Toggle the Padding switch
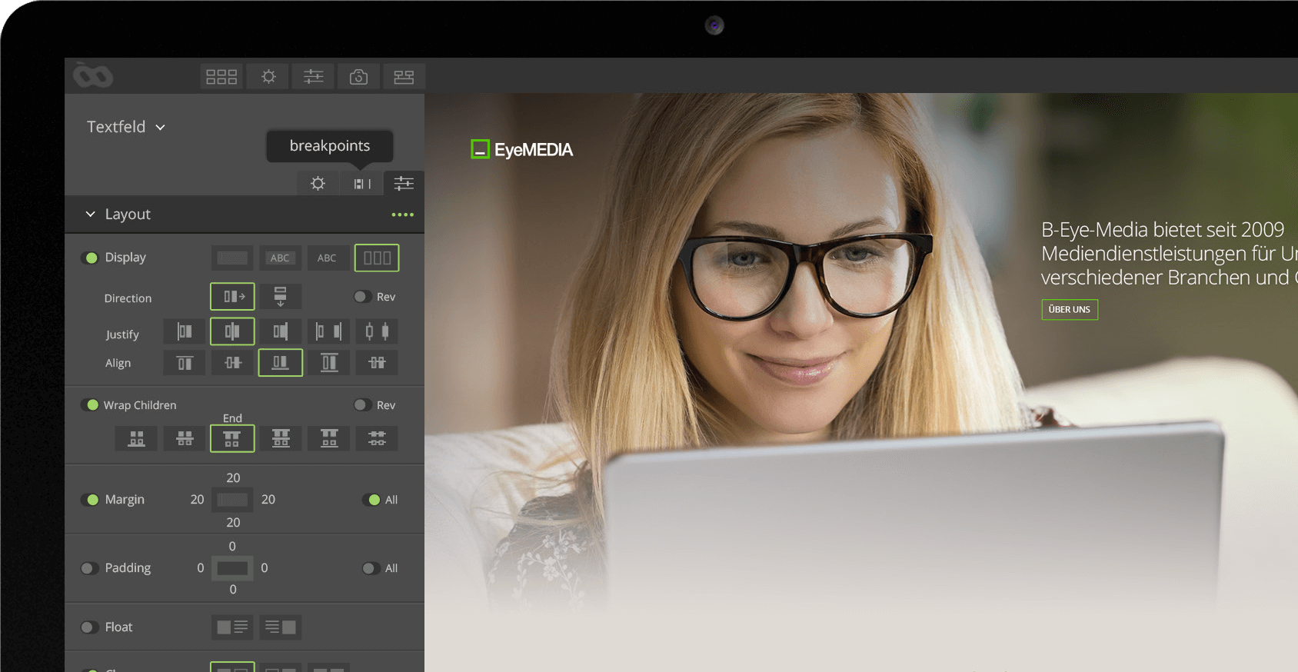The width and height of the screenshot is (1298, 672). tap(89, 568)
